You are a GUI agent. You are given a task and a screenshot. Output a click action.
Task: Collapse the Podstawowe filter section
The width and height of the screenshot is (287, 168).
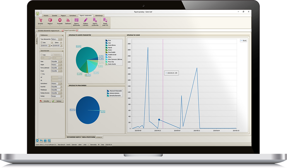point(62,35)
